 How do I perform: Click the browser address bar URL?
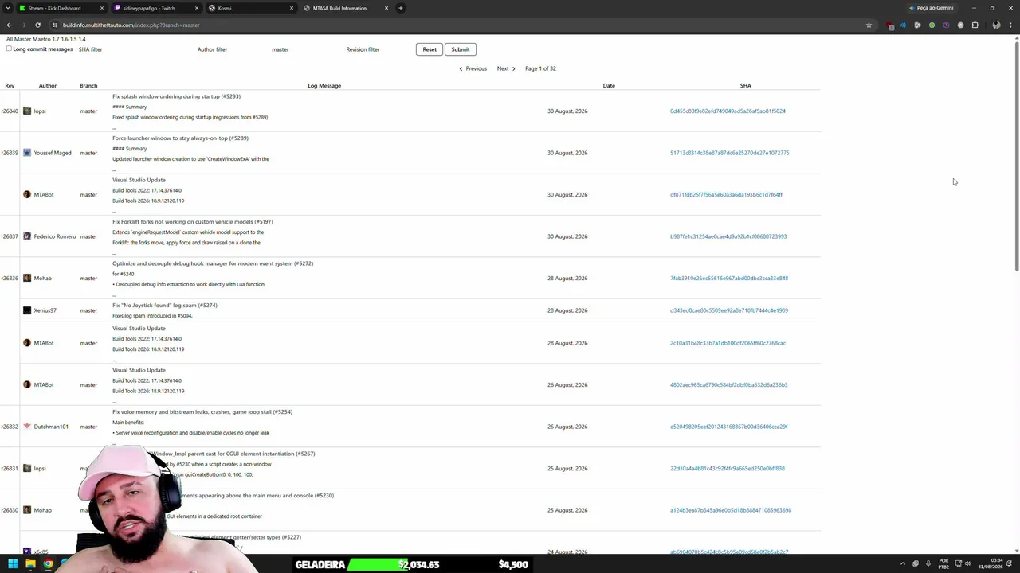coord(131,25)
